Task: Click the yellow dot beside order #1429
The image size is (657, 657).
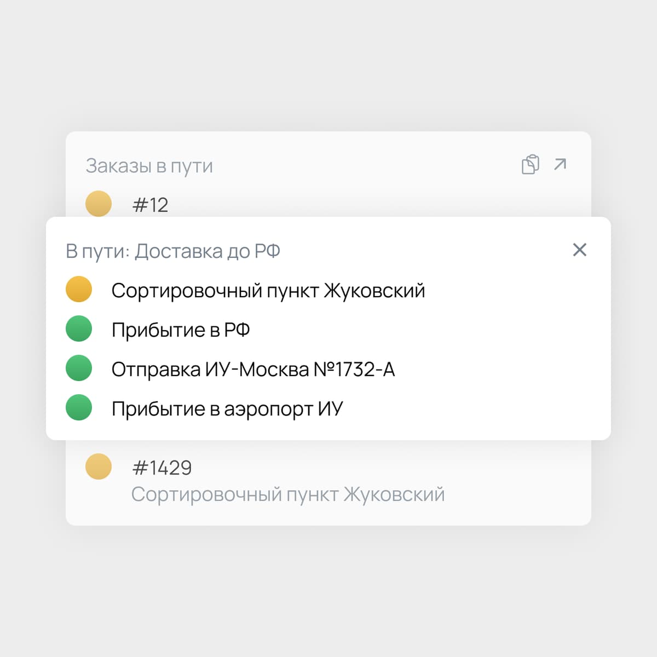Action: (x=99, y=466)
